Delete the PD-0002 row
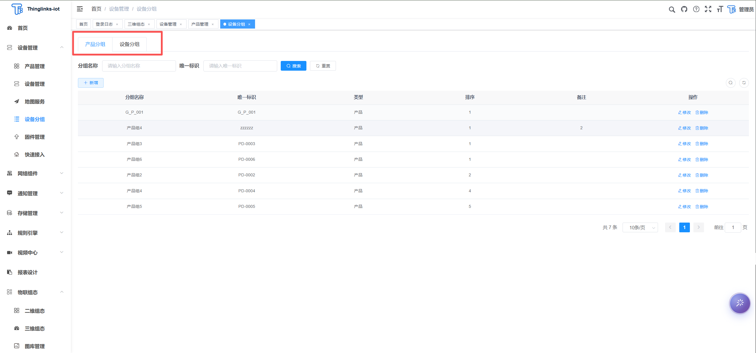This screenshot has height=353, width=756. 702,175
